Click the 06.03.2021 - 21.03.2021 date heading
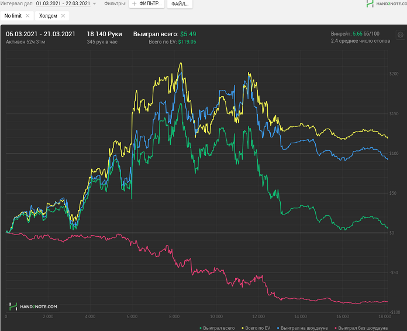The width and height of the screenshot is (407, 331). 40,34
